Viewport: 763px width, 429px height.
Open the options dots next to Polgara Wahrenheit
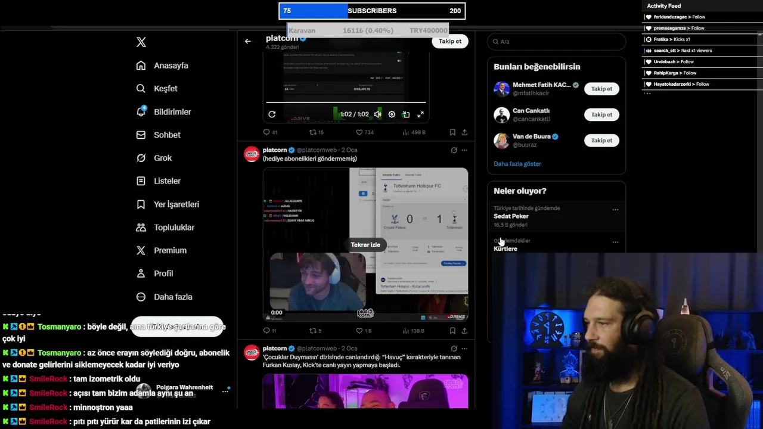pyautogui.click(x=225, y=391)
